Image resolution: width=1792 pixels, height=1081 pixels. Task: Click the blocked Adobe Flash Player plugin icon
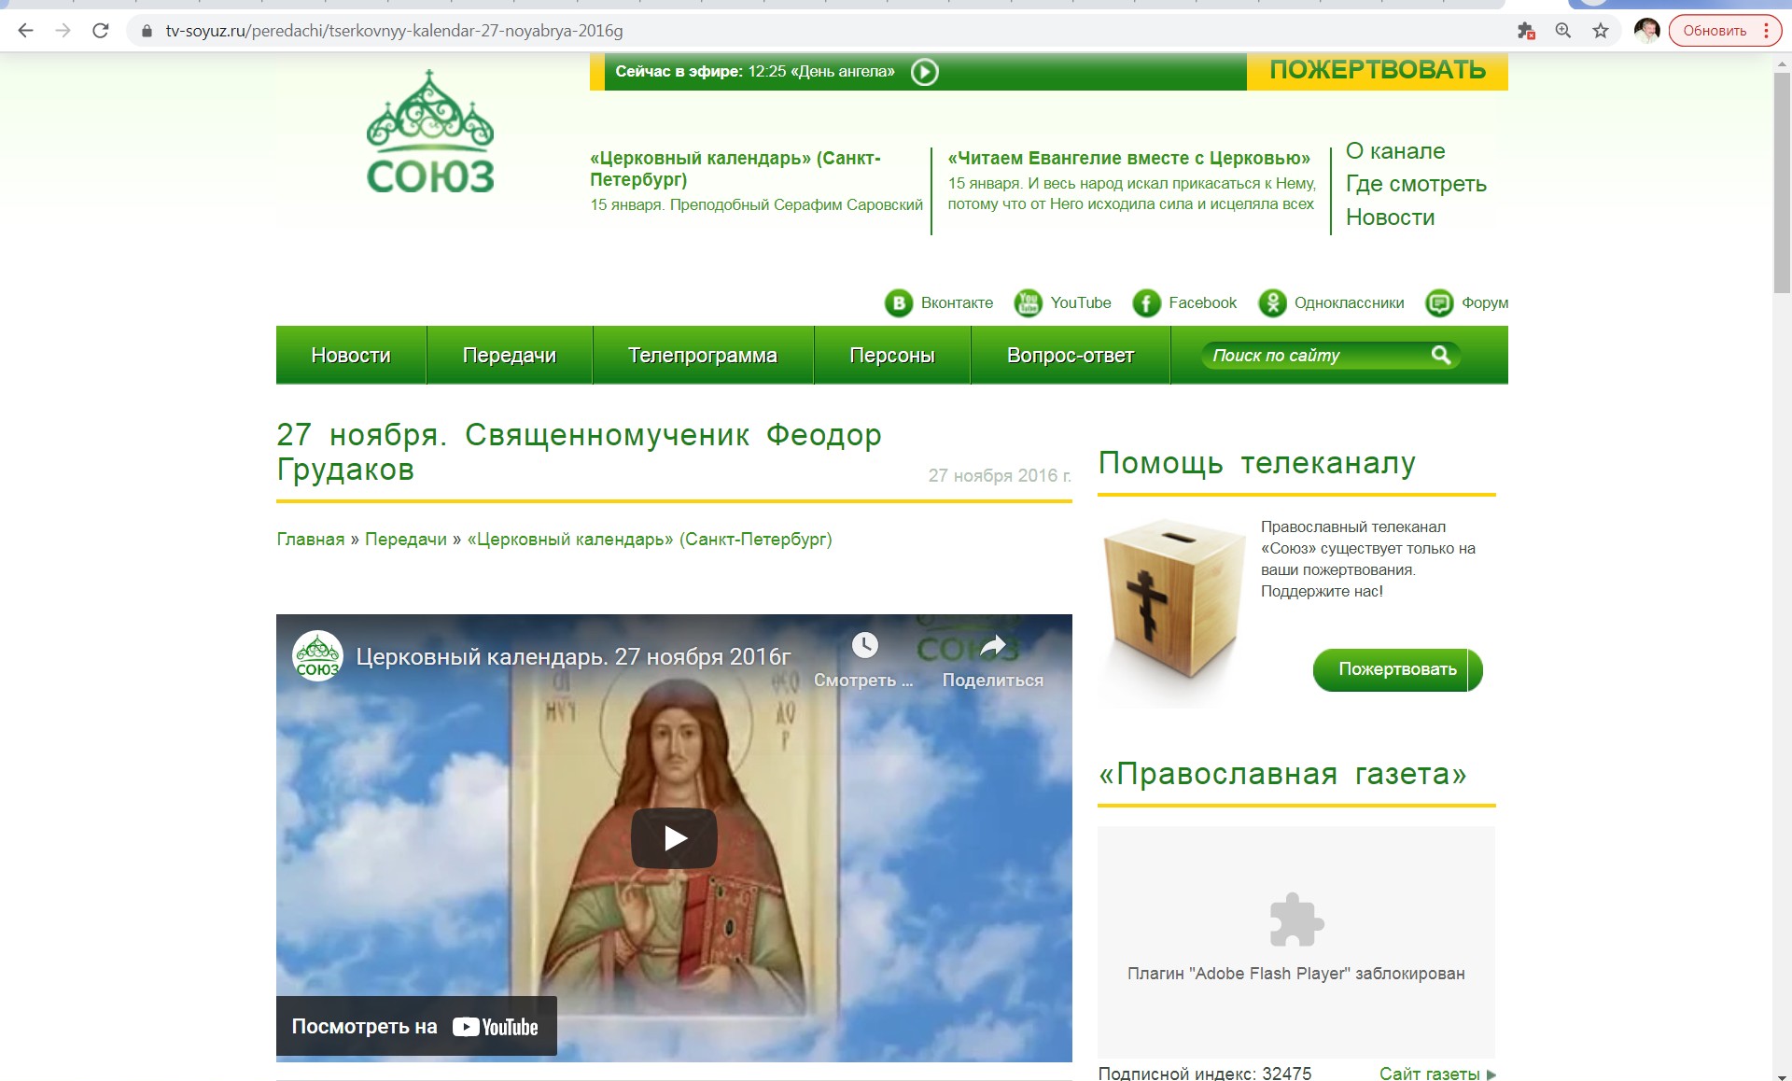1296,920
